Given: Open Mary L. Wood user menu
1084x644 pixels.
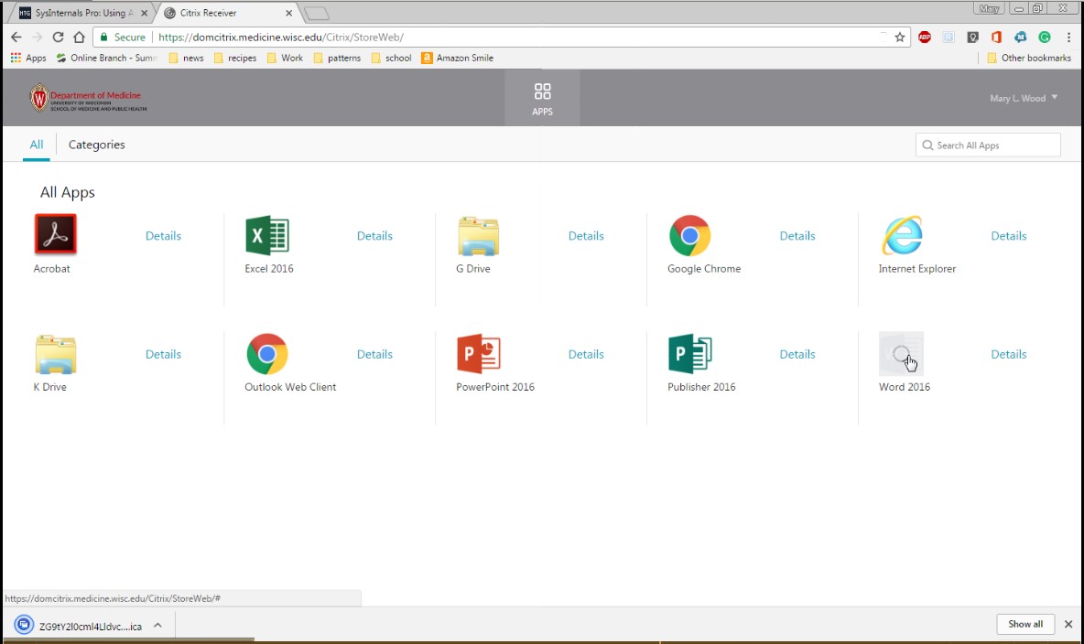Looking at the screenshot, I should (1024, 98).
